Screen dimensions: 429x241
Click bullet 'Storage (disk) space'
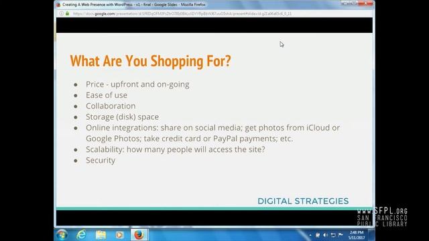[122, 117]
